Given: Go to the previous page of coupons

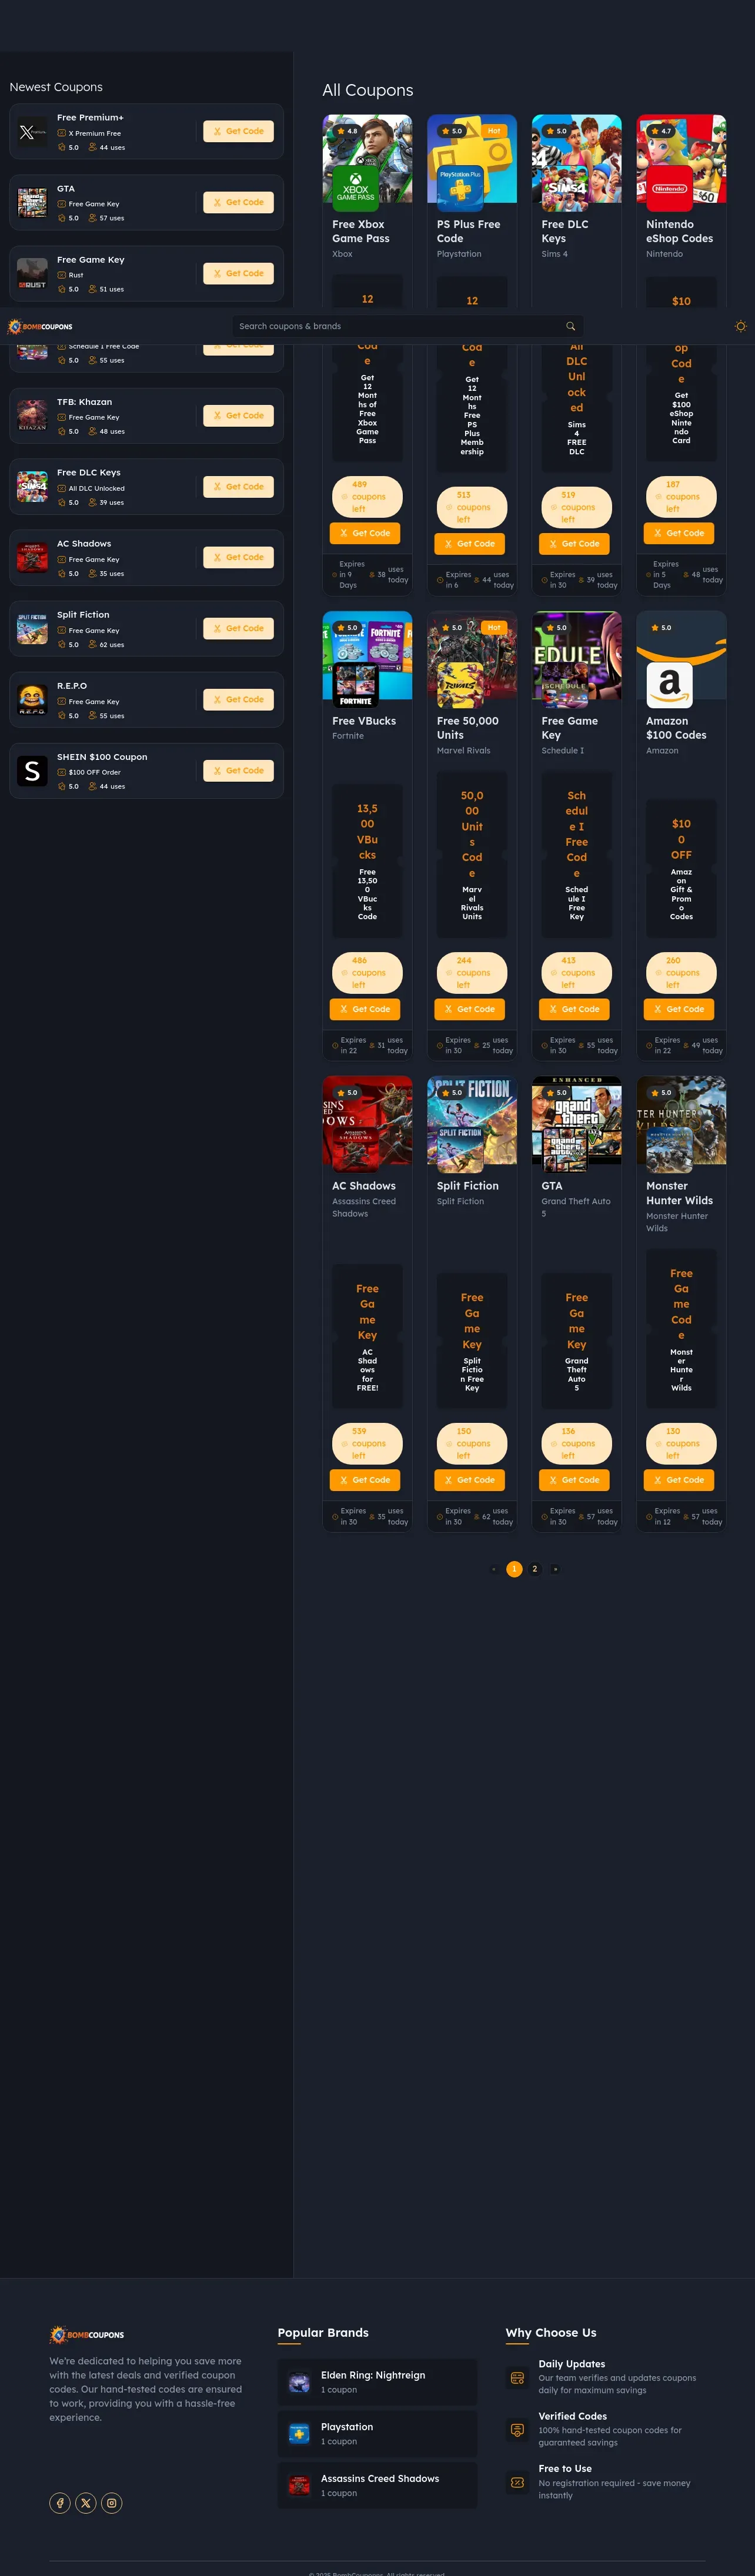Looking at the screenshot, I should pos(494,1569).
